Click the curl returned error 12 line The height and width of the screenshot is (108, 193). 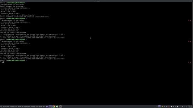[17, 15]
